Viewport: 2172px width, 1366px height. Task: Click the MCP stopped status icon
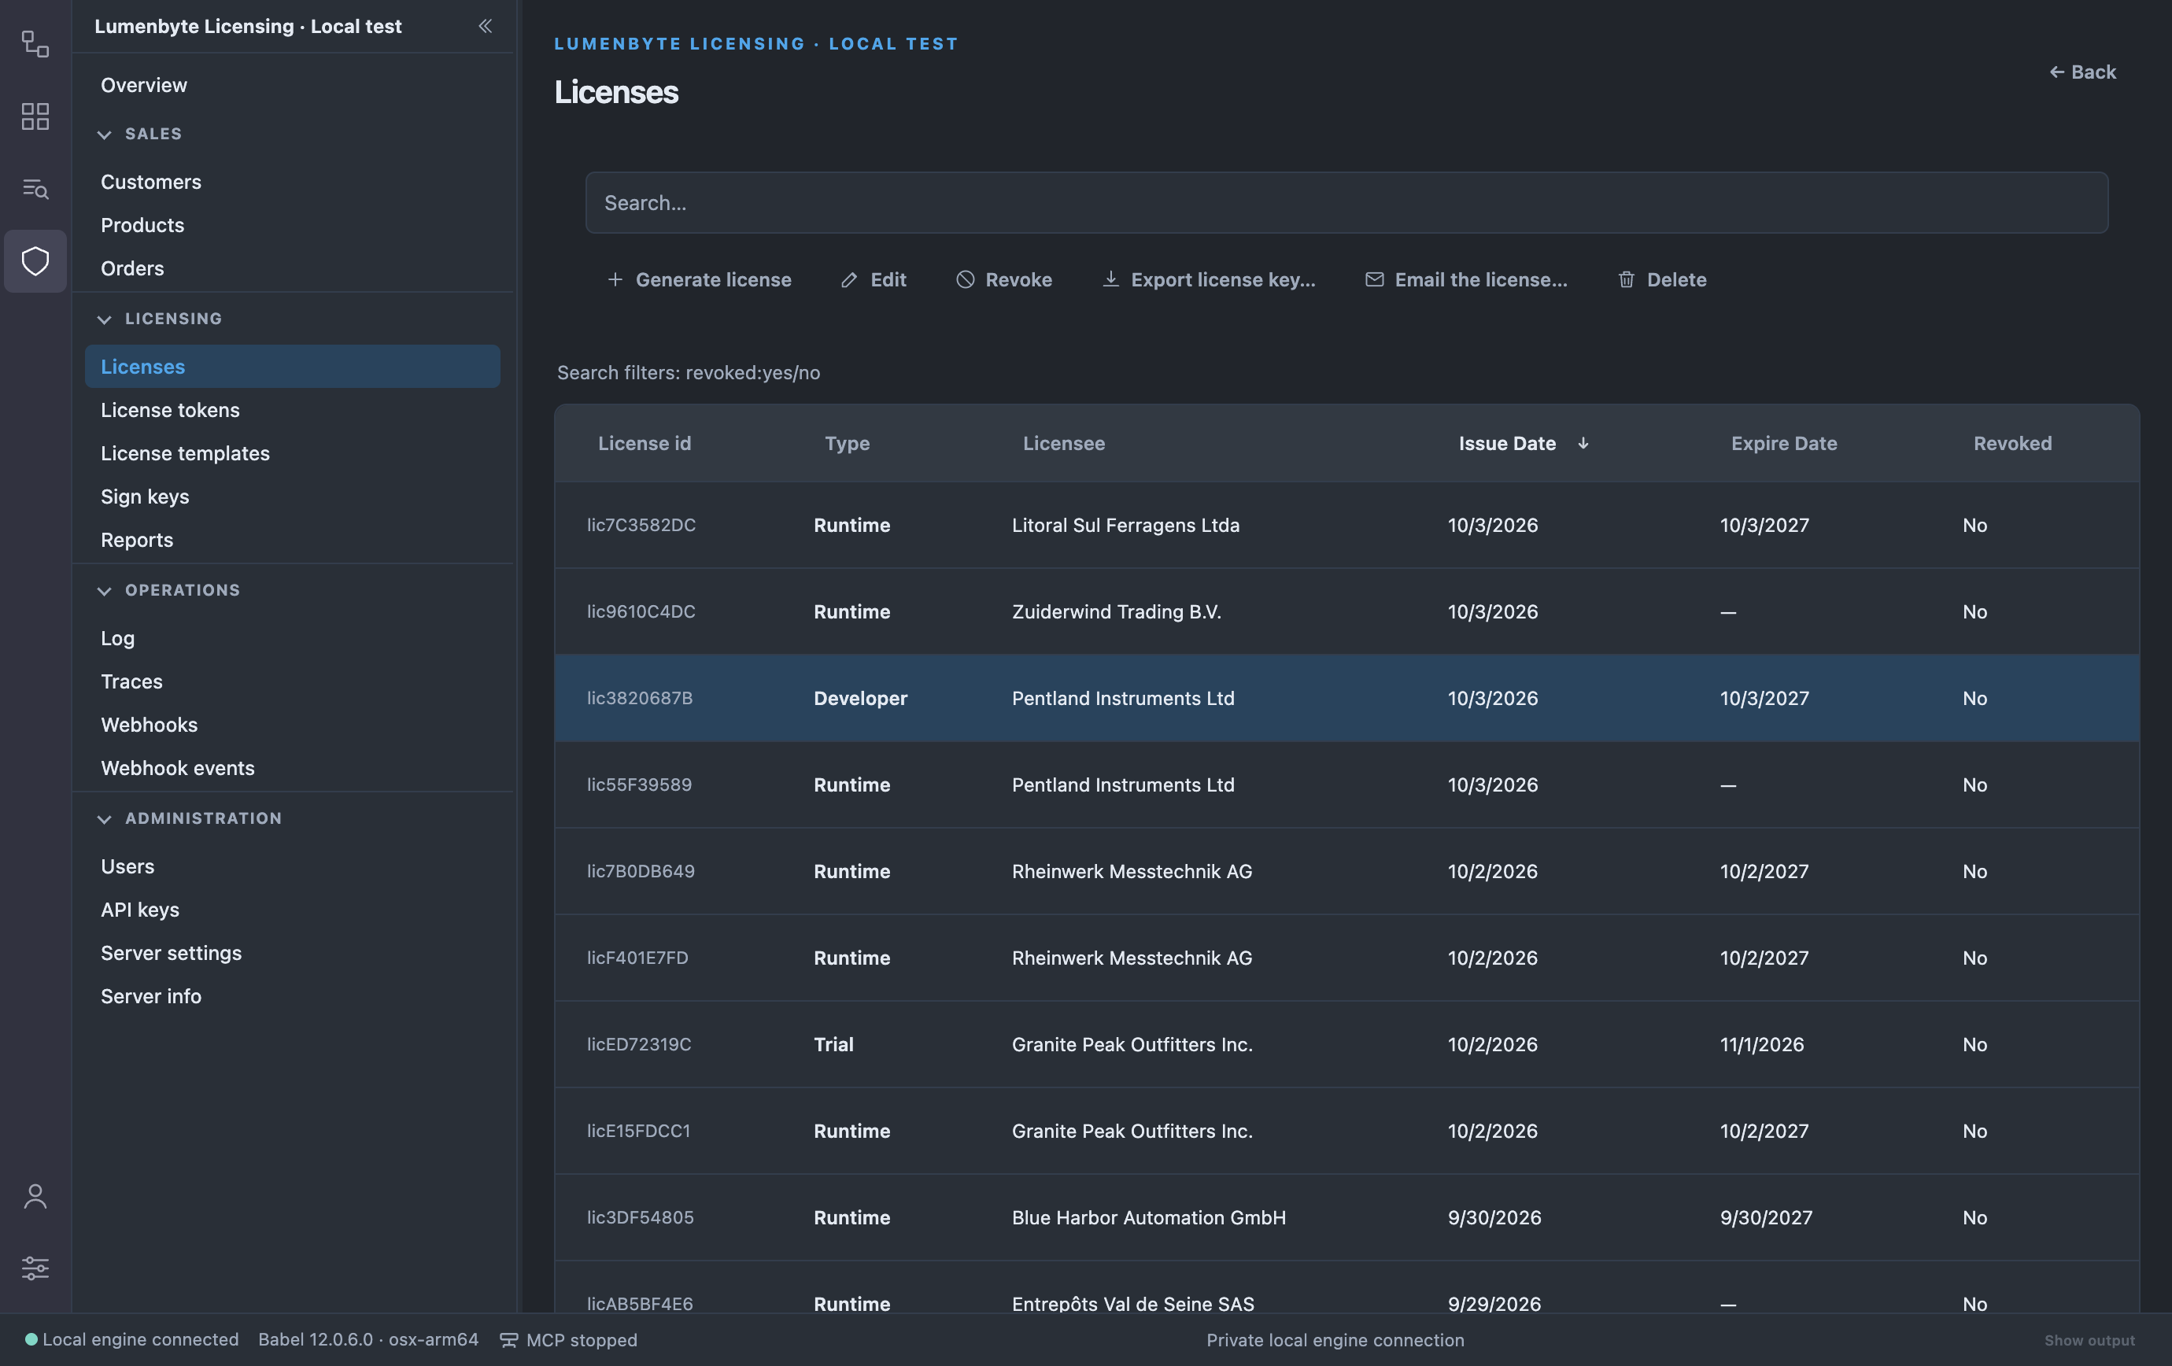click(x=508, y=1340)
